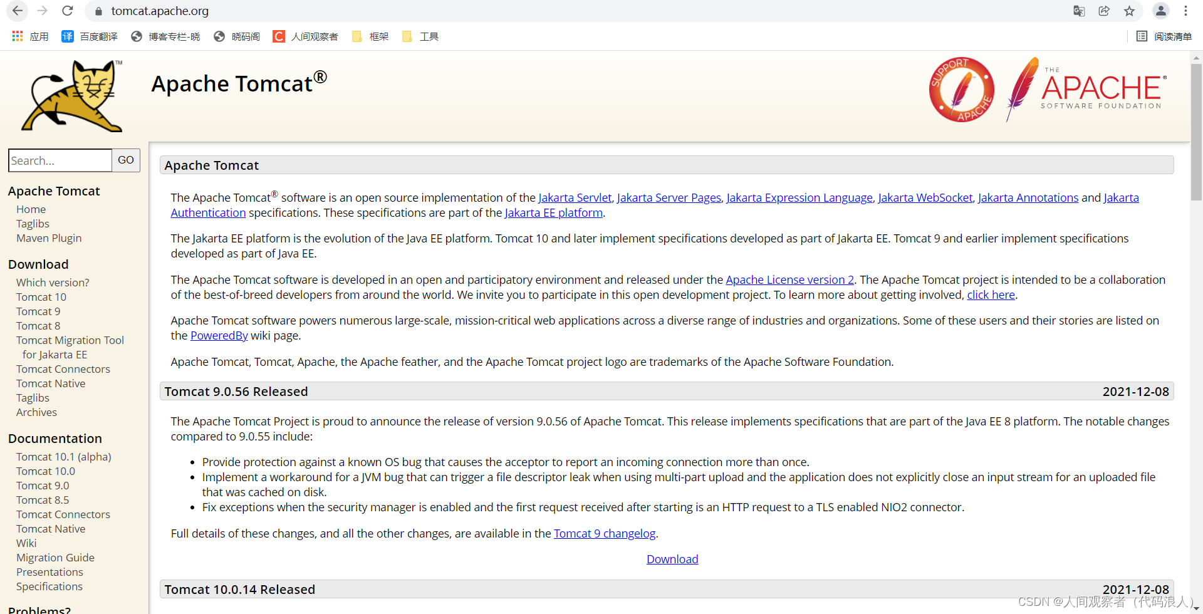Viewport: 1203px width, 614px height.
Task: Open Tomcat Native under Download
Action: coord(51,383)
